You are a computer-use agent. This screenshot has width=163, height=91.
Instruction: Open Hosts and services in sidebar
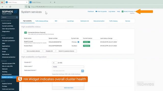8,89
